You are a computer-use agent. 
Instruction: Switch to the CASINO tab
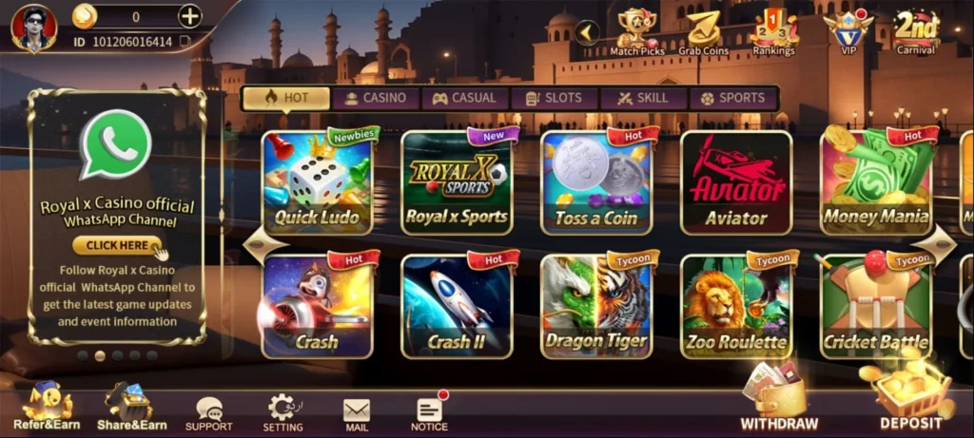click(x=375, y=99)
